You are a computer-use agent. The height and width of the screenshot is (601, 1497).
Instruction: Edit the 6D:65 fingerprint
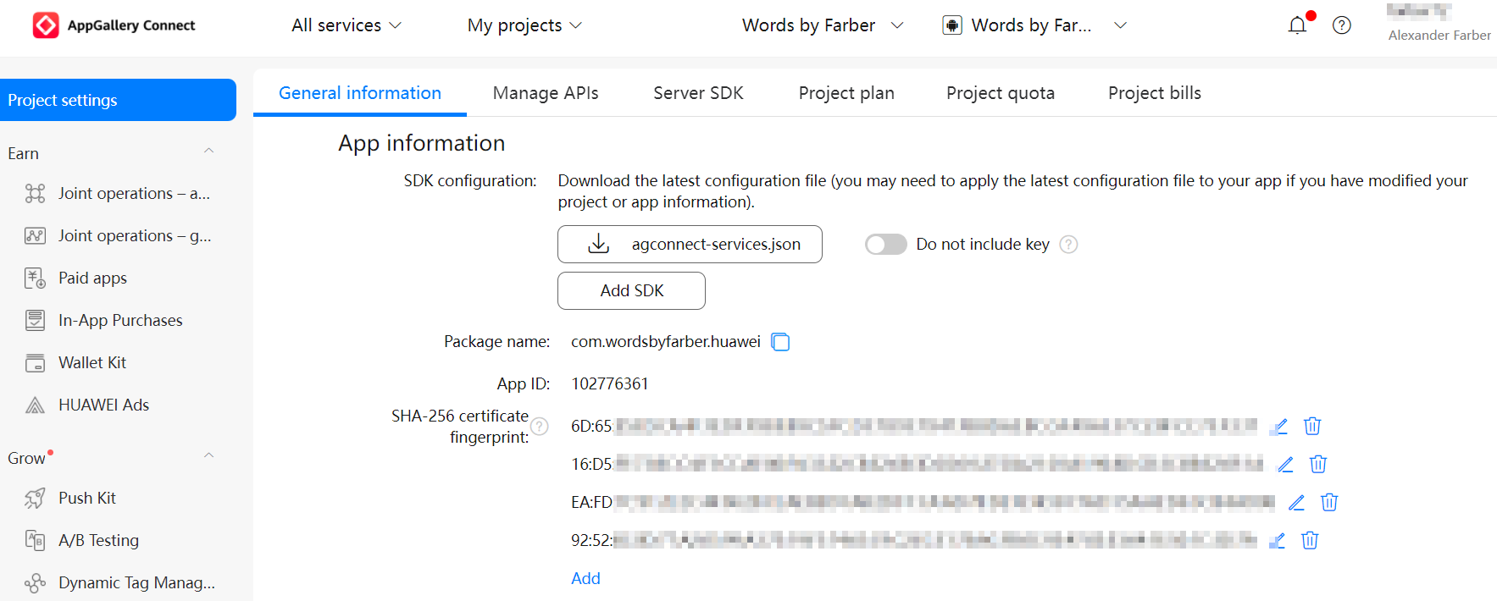pos(1279,426)
